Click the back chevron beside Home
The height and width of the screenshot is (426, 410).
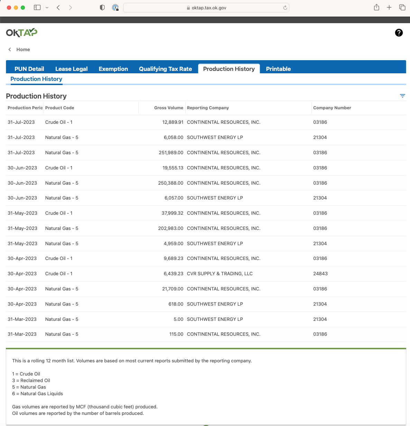tap(10, 49)
